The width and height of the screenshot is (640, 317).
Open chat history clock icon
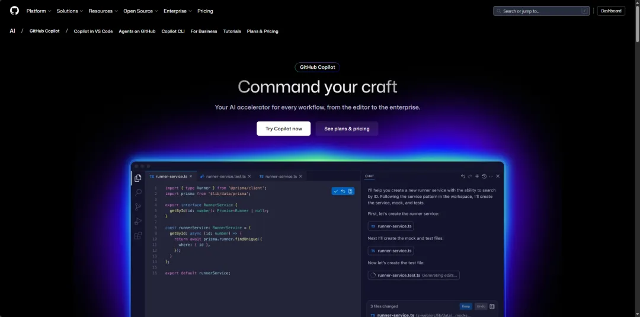click(484, 176)
